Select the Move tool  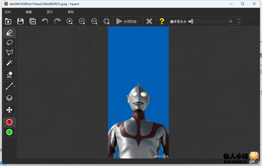(9, 110)
